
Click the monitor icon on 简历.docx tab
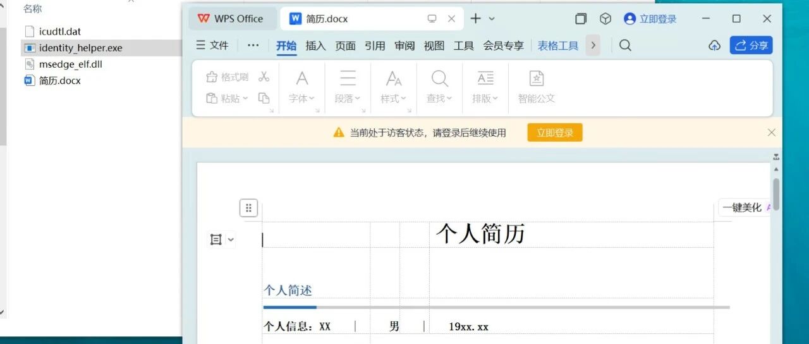432,19
